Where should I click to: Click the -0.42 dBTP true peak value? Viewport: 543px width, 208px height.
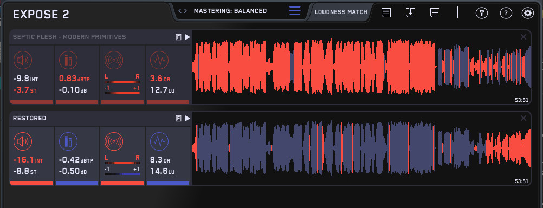tap(76, 160)
